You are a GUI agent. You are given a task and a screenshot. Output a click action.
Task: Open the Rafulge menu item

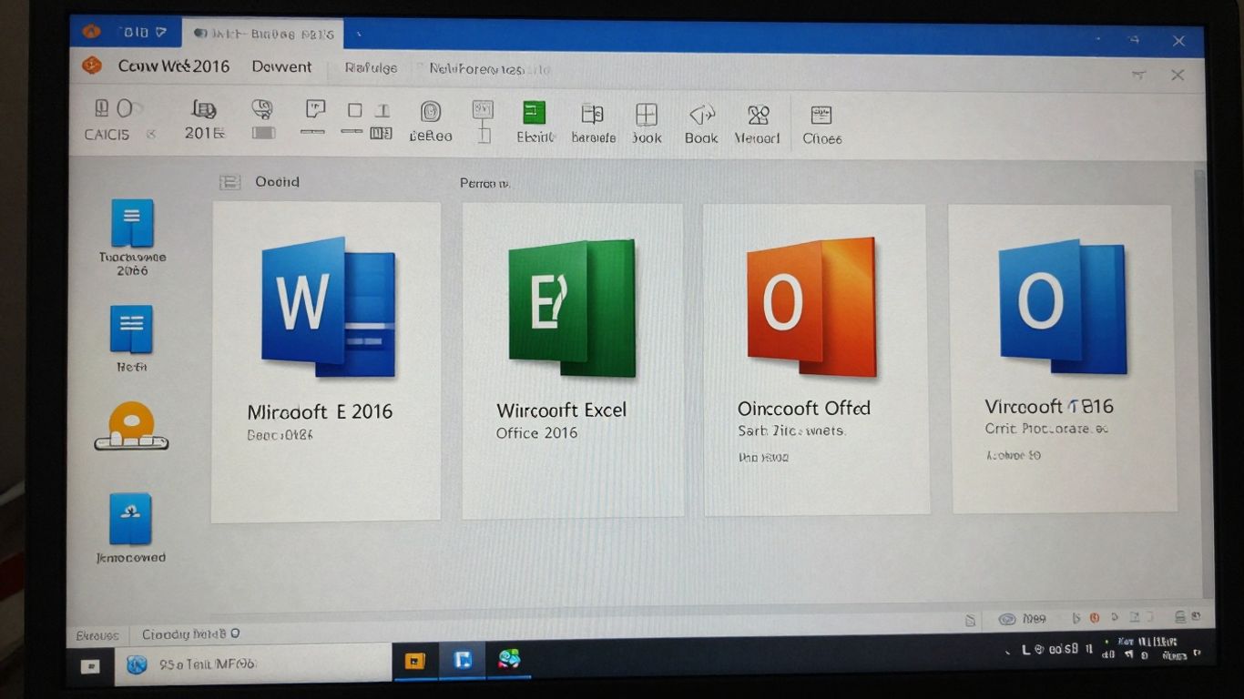pyautogui.click(x=370, y=67)
